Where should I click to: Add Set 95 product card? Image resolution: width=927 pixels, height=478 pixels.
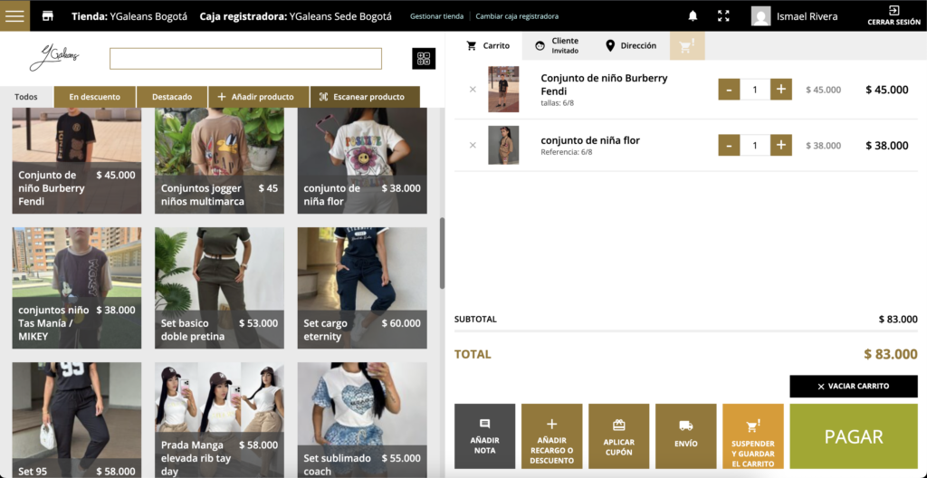(77, 420)
